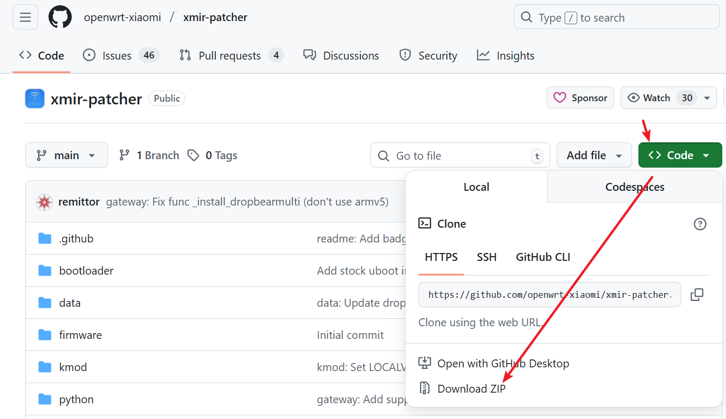Open the Security tab

point(428,55)
